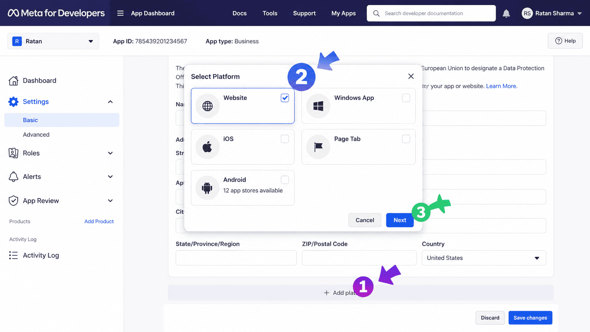
Task: Click the Website globe icon
Action: [207, 106]
